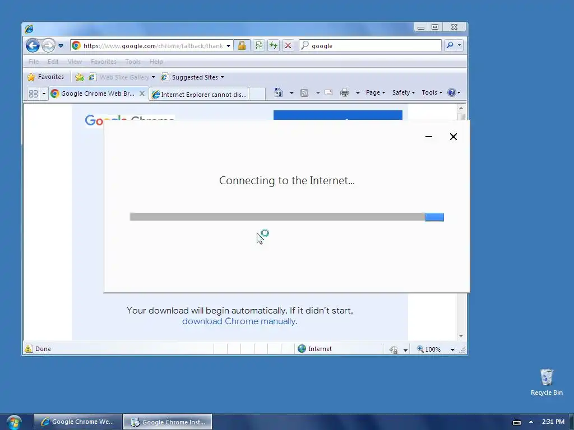Viewport: 574px width, 430px height.
Task: Open the Tools command bar menu
Action: (432, 92)
